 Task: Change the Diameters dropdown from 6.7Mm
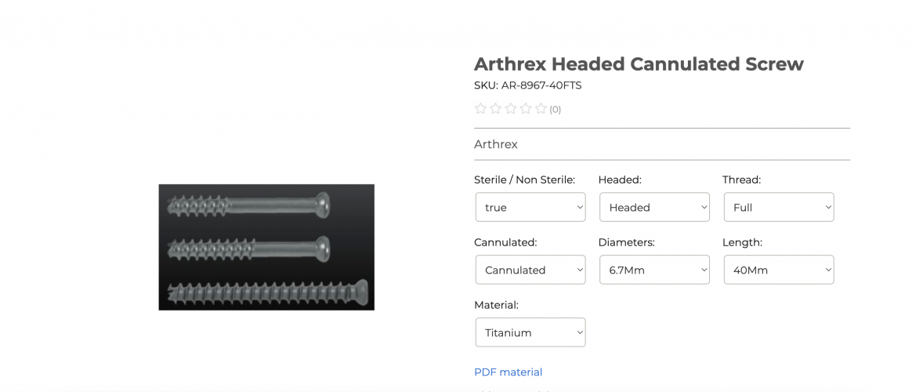tap(654, 270)
